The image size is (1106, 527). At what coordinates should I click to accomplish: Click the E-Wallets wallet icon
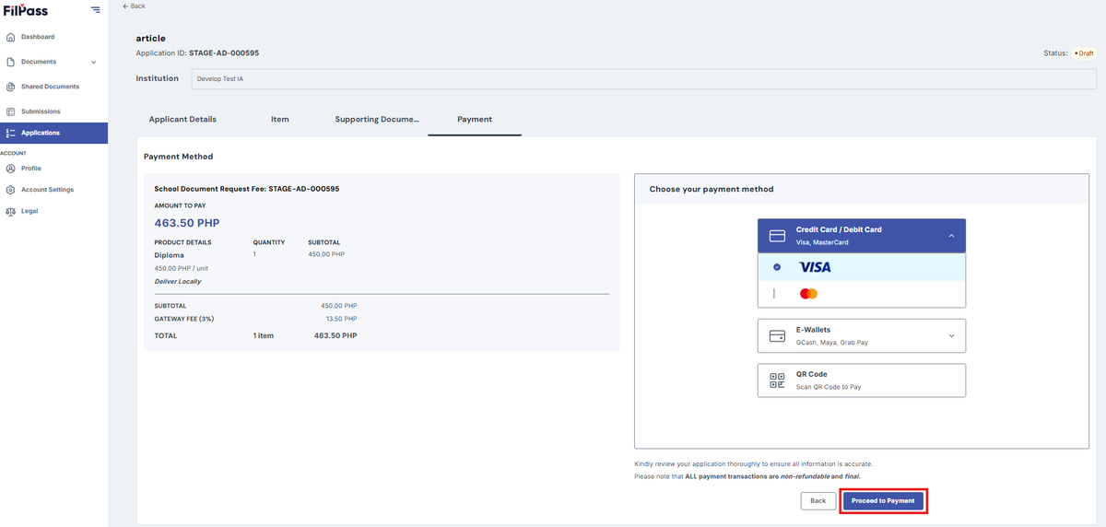tap(777, 335)
